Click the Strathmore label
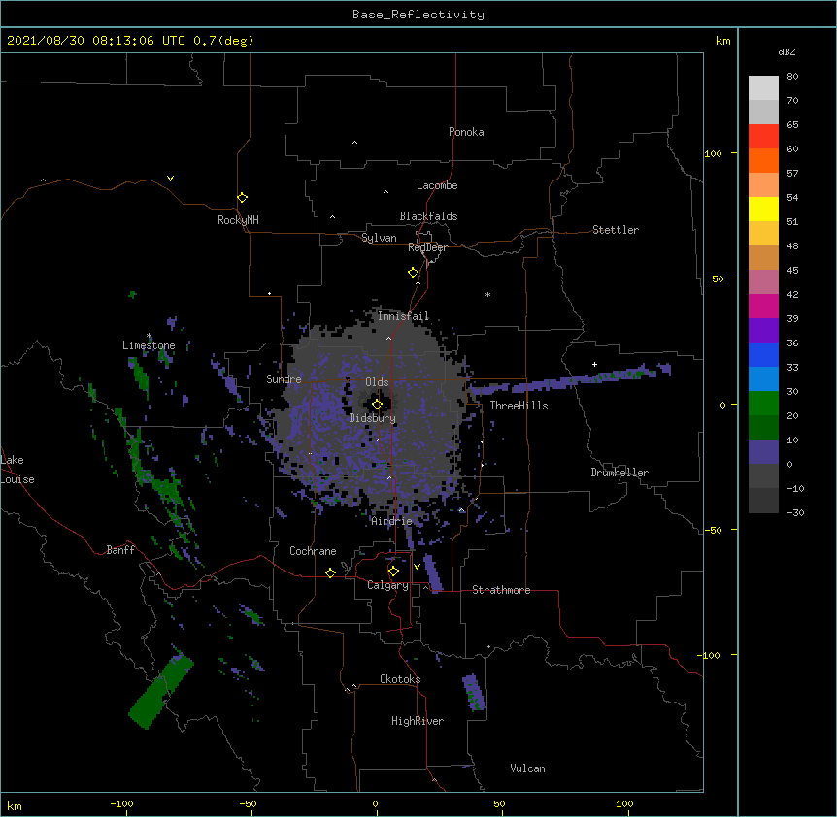This screenshot has height=817, width=837. click(x=501, y=590)
